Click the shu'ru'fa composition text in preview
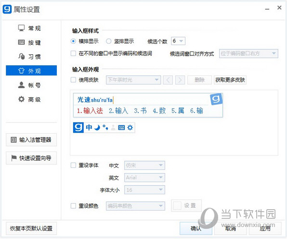This screenshot has height=239, width=287. [x=102, y=100]
